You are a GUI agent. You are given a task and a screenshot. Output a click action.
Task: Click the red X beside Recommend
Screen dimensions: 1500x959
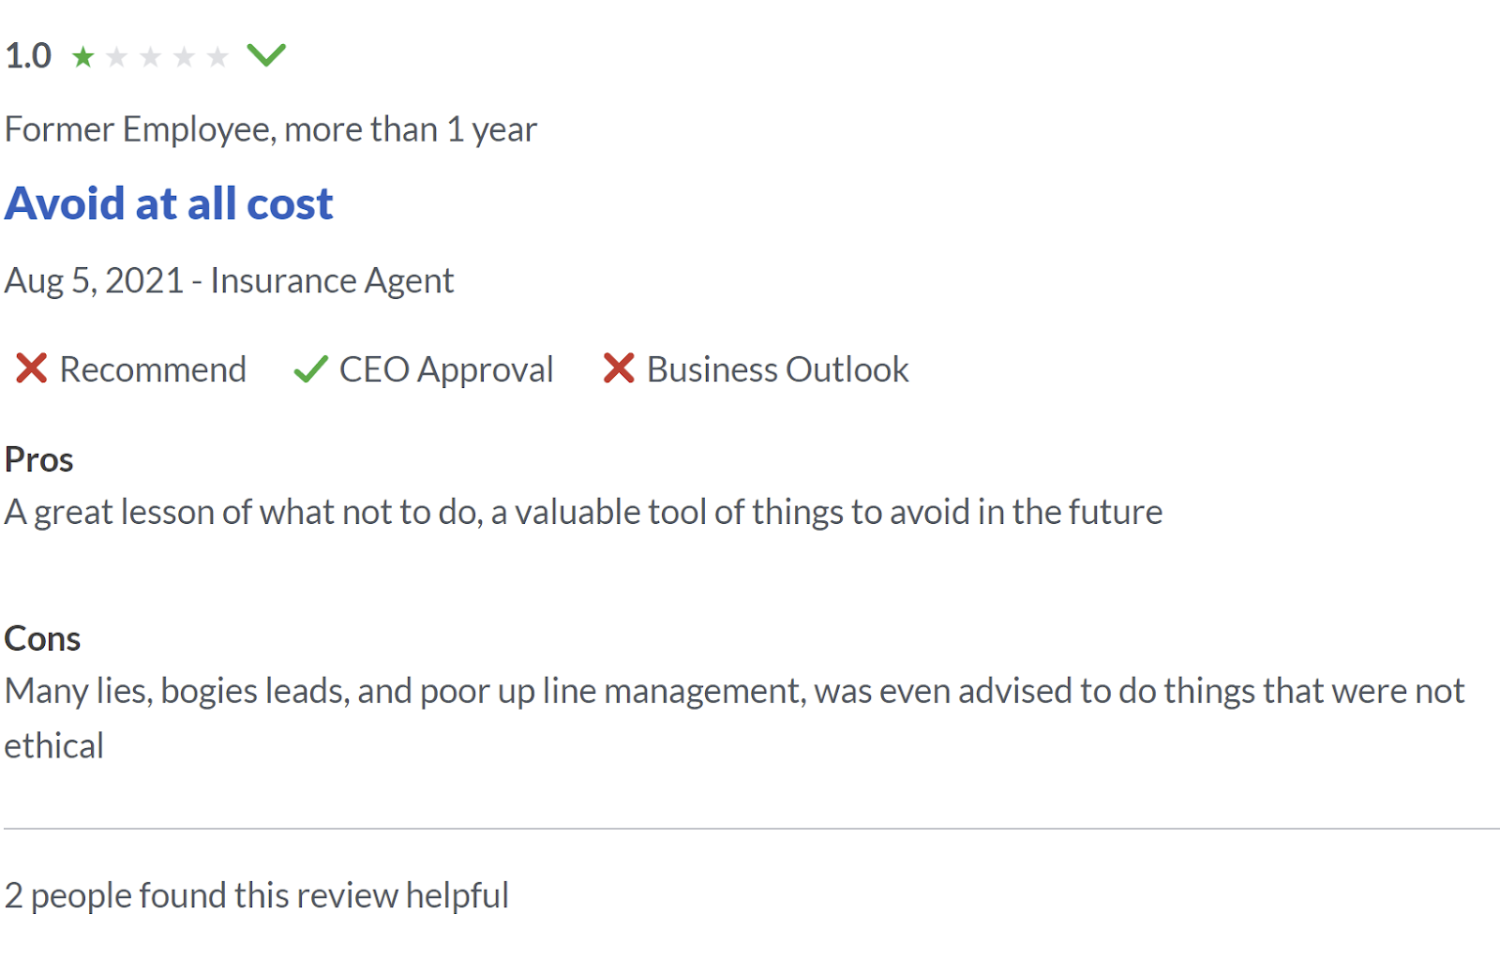tap(31, 368)
